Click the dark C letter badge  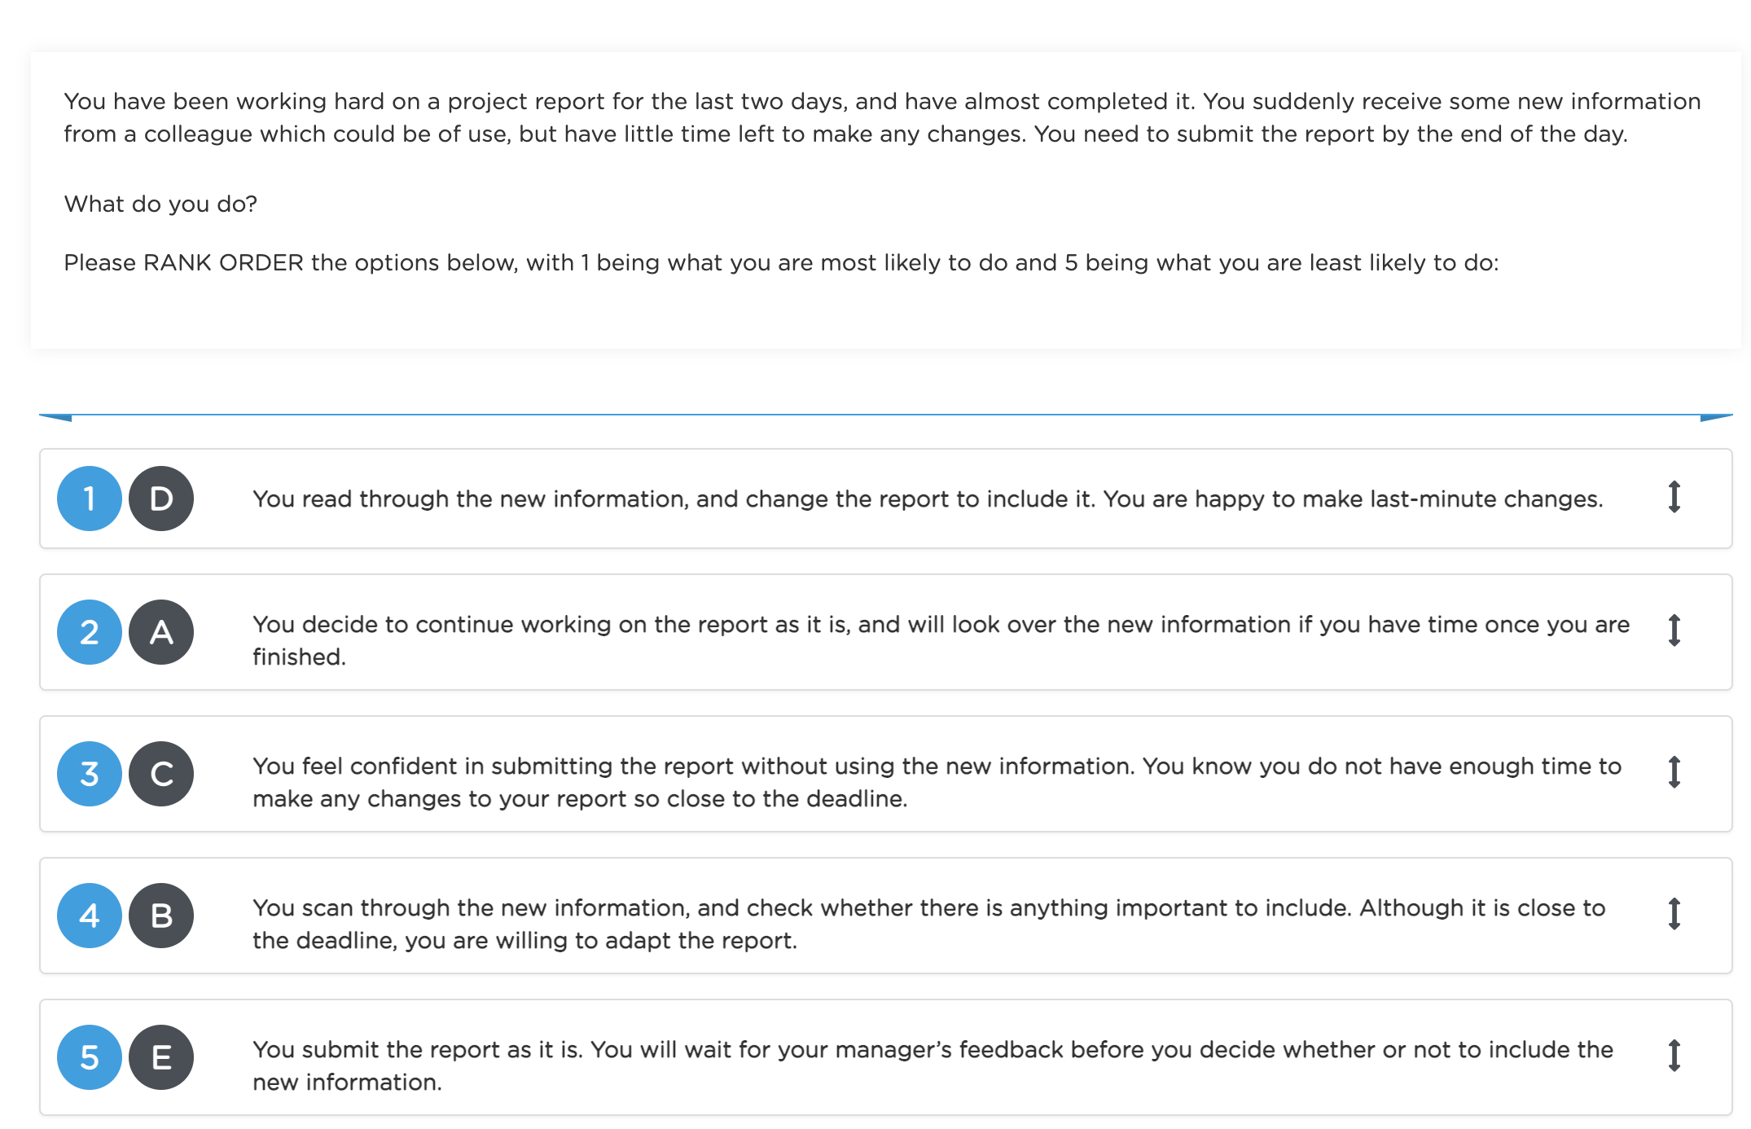161,774
